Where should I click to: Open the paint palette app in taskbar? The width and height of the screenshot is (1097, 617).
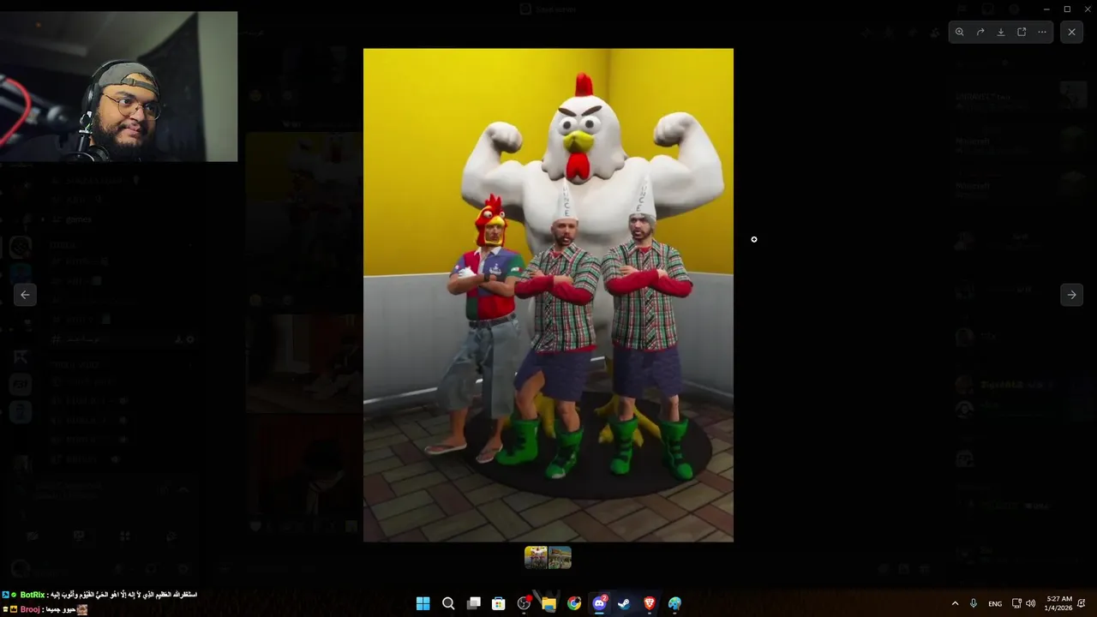pos(675,603)
